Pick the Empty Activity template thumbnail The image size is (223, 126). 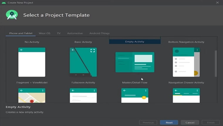pos(135,62)
